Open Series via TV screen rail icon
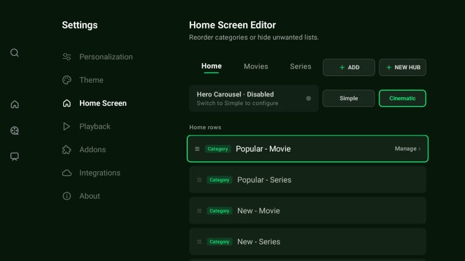This screenshot has height=261, width=465. 14,156
